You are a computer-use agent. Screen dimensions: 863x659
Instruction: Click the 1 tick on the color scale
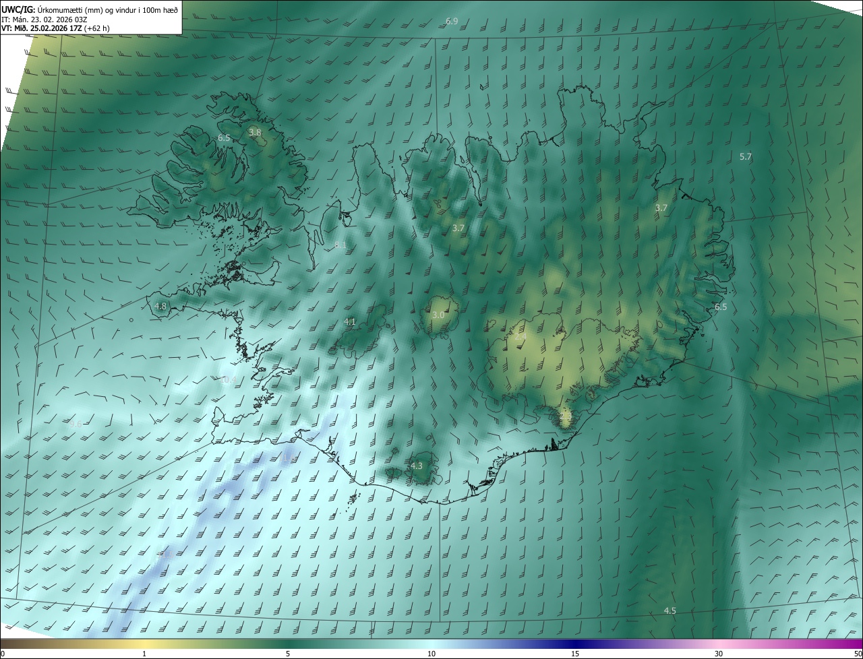click(x=144, y=654)
